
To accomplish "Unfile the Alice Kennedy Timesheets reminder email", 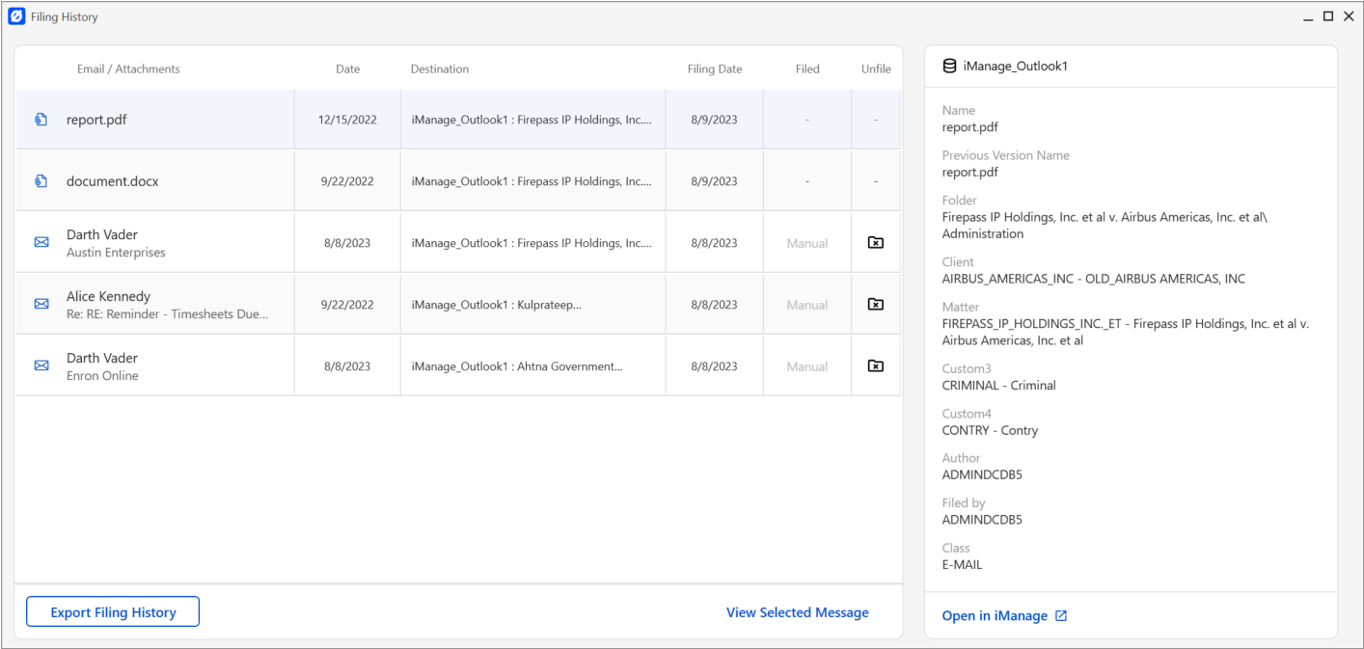I will [875, 304].
